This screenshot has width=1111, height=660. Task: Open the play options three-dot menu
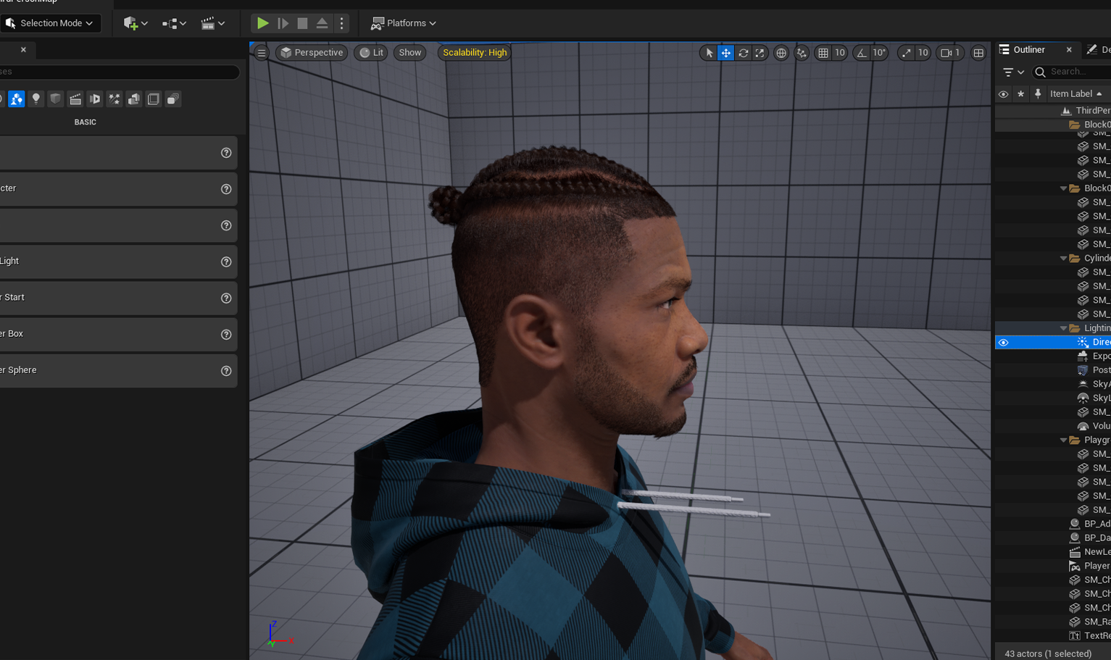341,23
